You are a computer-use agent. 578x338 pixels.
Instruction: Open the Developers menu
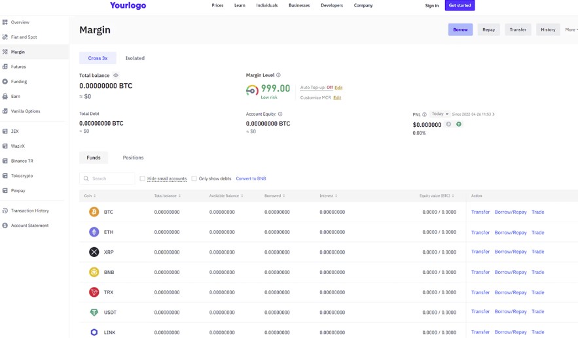(332, 5)
